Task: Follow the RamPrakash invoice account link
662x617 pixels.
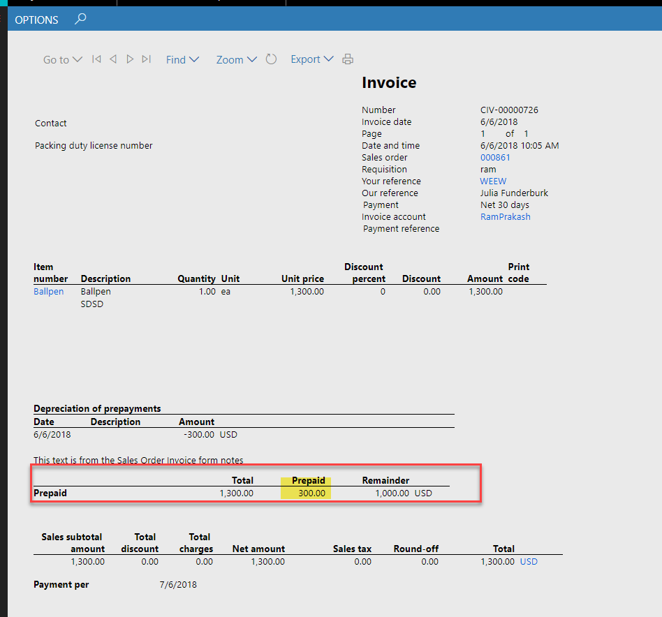Action: 505,216
